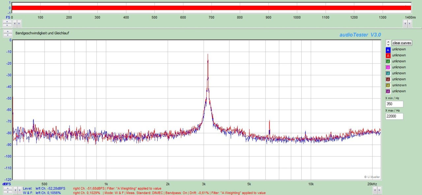Click the up arrow below the dBFS label
Image resolution: width=422 pixels, height=195 pixels.
click(8, 188)
